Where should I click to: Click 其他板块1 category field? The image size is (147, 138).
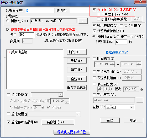click(105, 89)
